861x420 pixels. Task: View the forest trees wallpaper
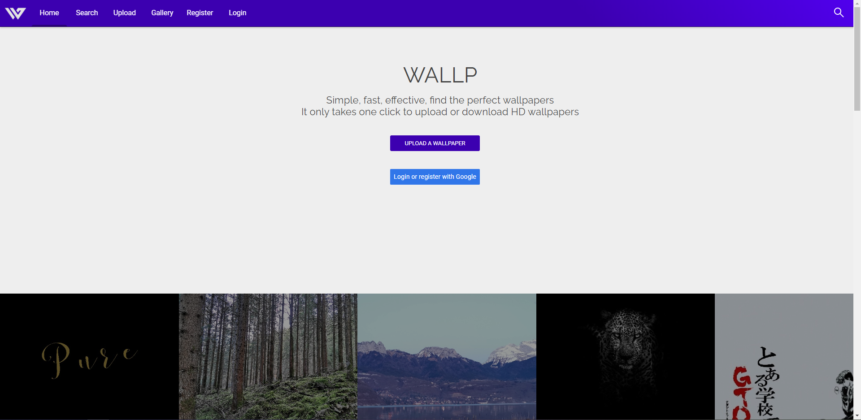pyautogui.click(x=268, y=357)
